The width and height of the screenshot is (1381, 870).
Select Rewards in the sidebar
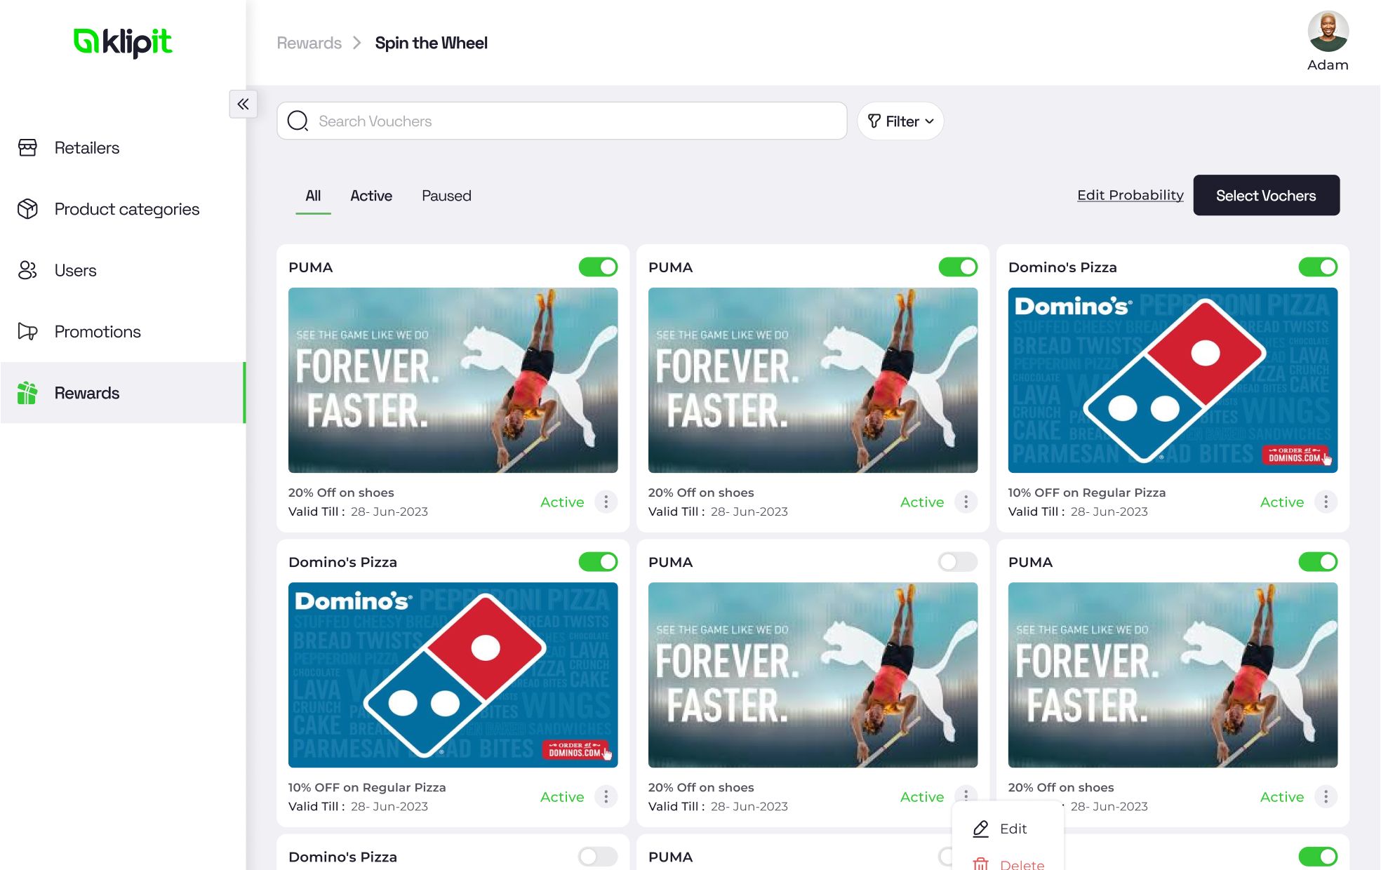click(x=123, y=393)
